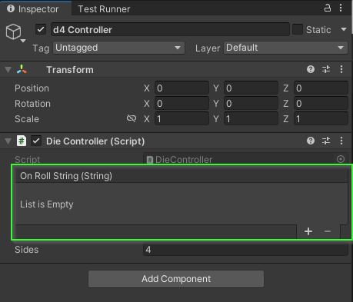Click the Die Controller (Script) header title

95,141
